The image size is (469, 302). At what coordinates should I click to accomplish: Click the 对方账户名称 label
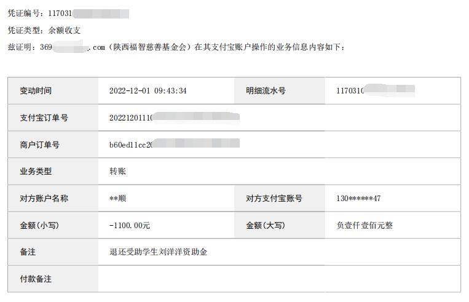click(44, 198)
